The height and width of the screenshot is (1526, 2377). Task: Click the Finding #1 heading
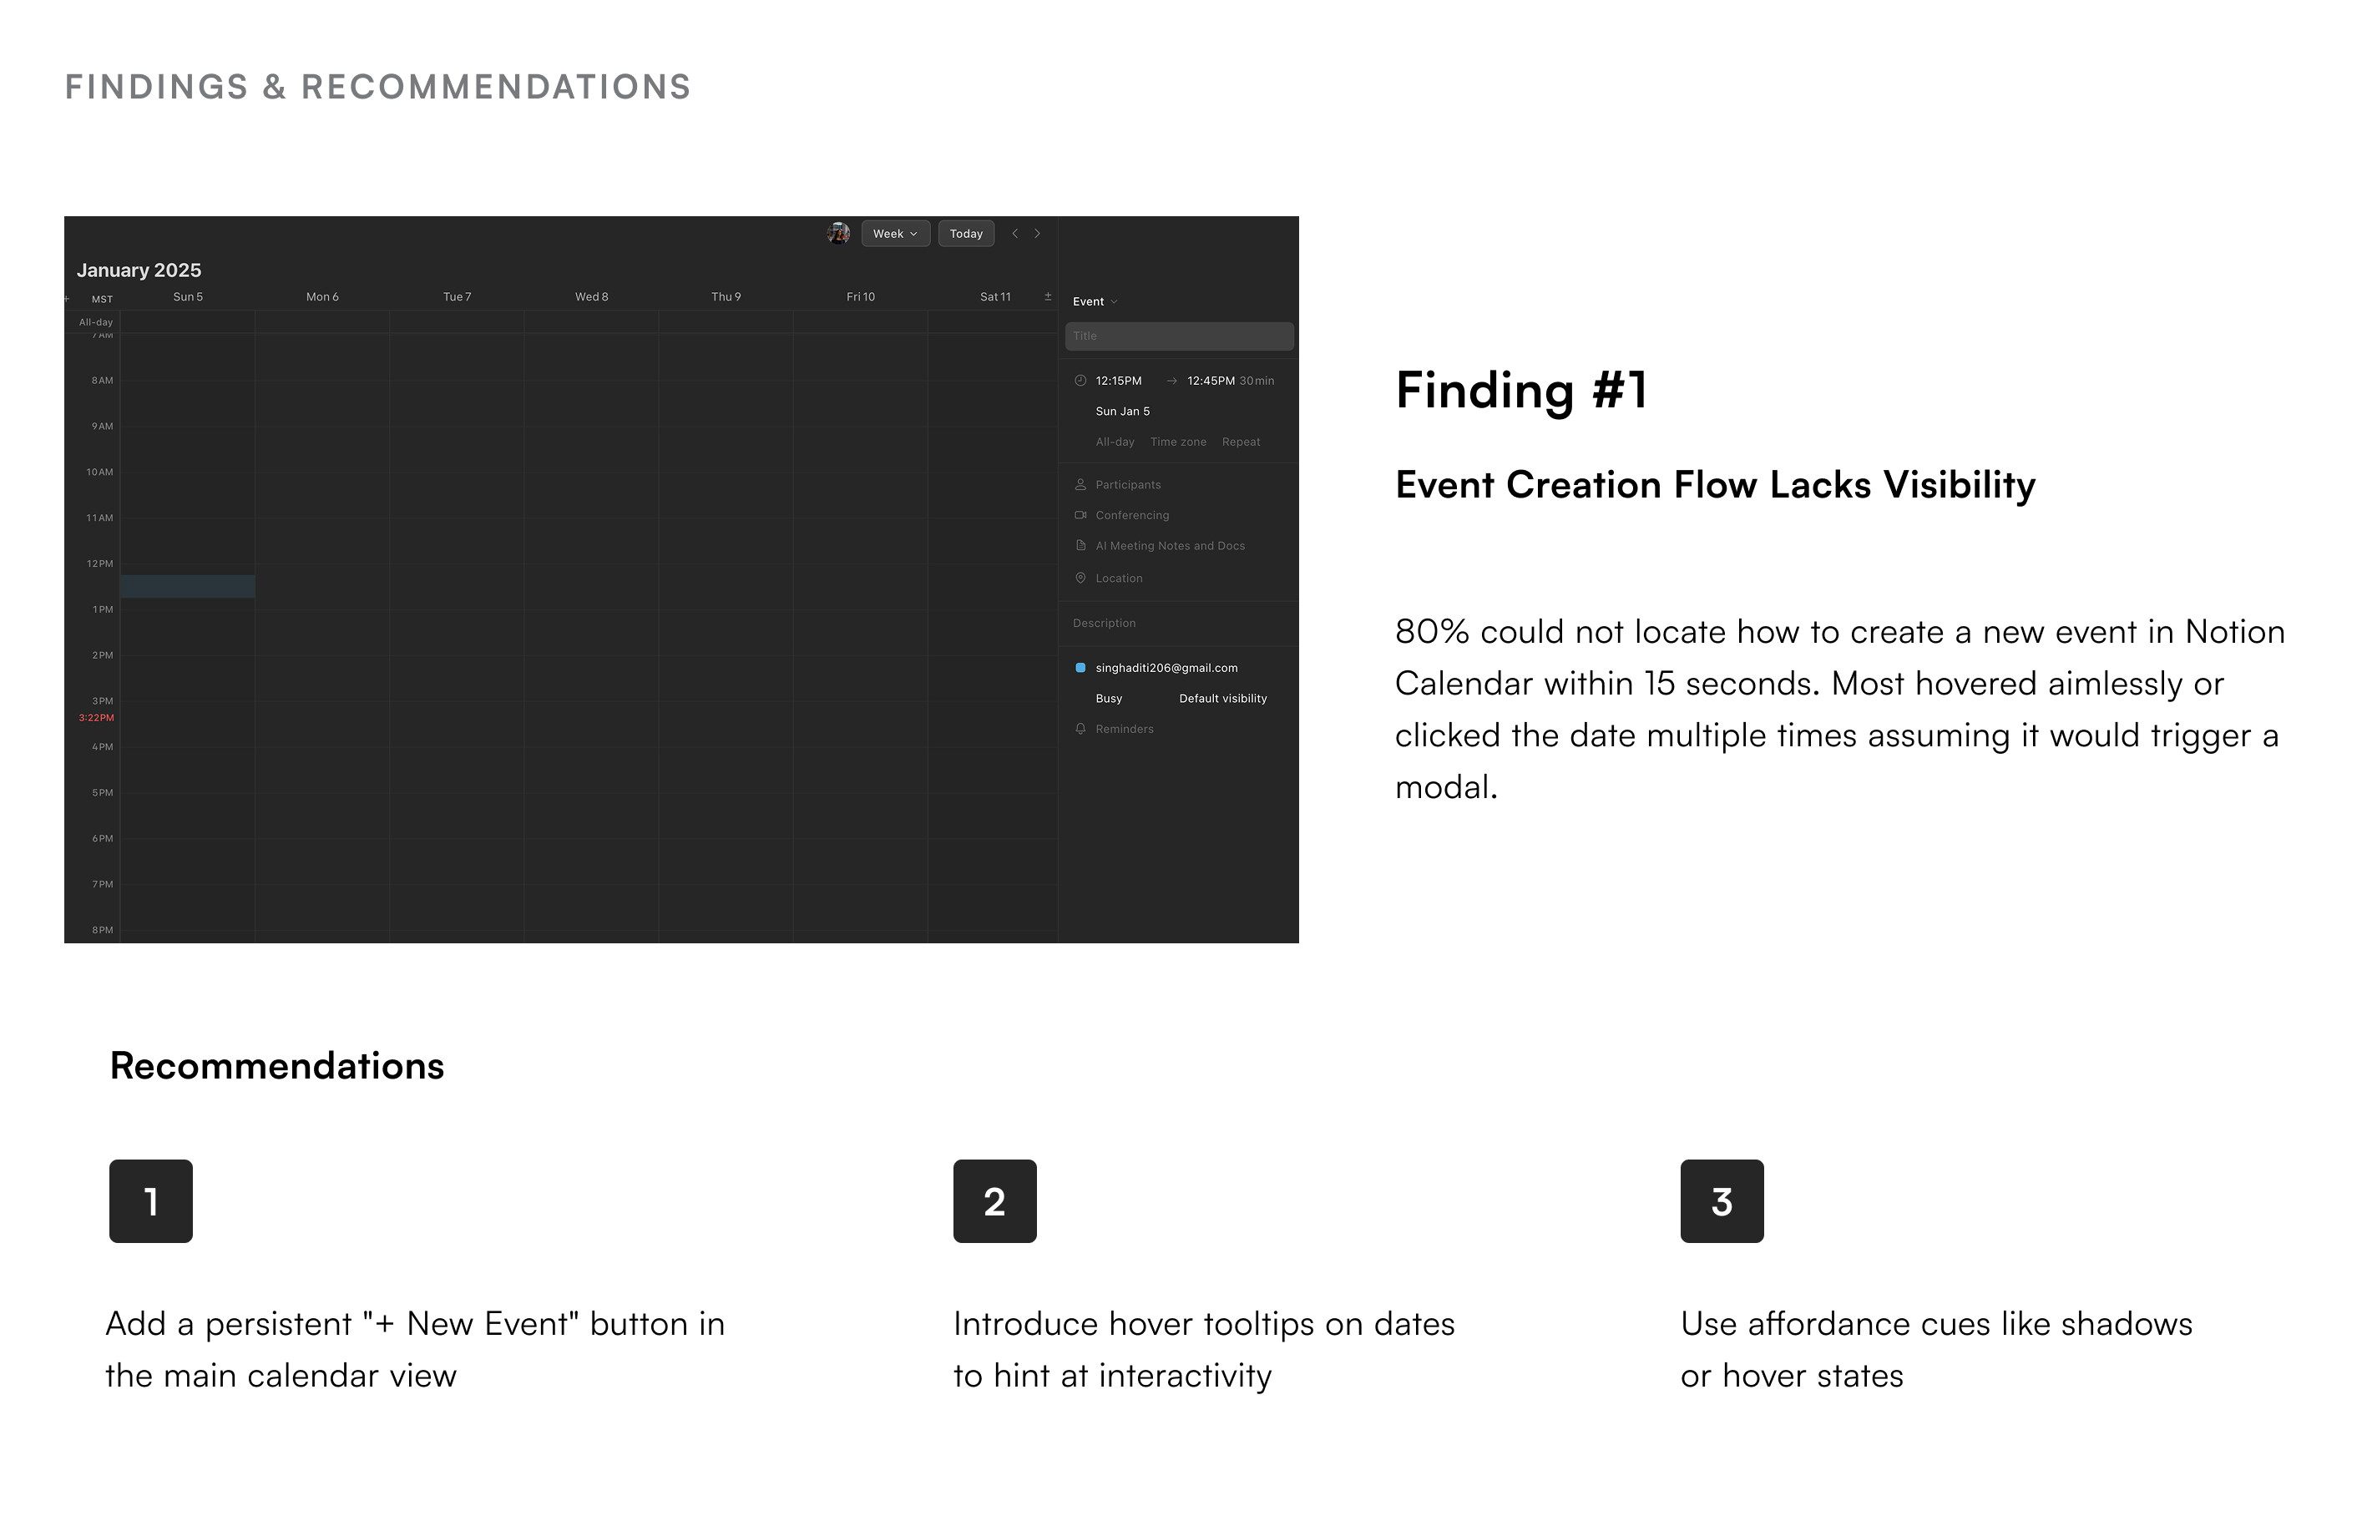[x=1521, y=389]
